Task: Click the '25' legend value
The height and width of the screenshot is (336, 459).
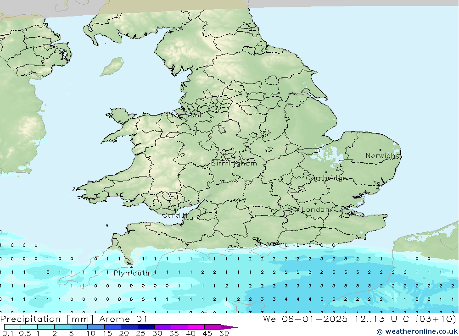Action: pos(140,333)
